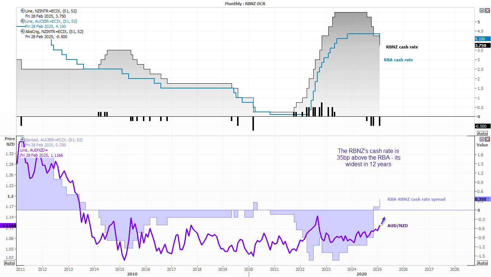The image size is (491, 277).
Task: Minimize the upper RBNZ OCR chart panel
Action: point(482,11)
